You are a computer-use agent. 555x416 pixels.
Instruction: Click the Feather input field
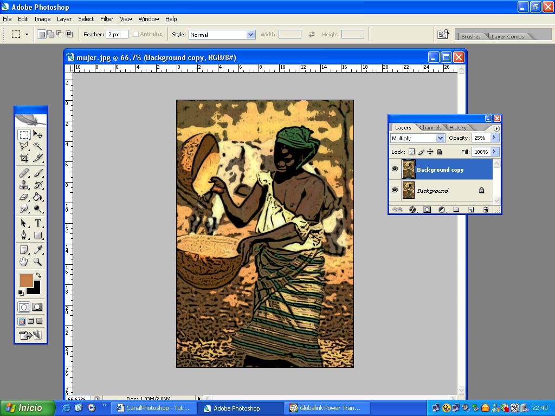click(x=117, y=34)
